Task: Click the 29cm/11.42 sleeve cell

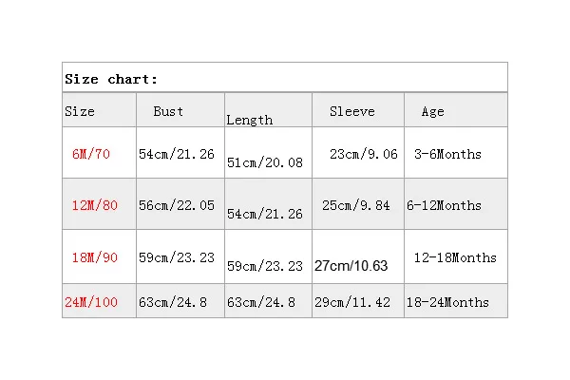Action: [x=352, y=302]
